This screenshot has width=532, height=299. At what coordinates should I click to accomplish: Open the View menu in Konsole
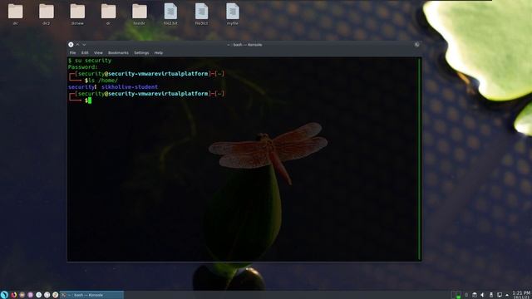98,53
